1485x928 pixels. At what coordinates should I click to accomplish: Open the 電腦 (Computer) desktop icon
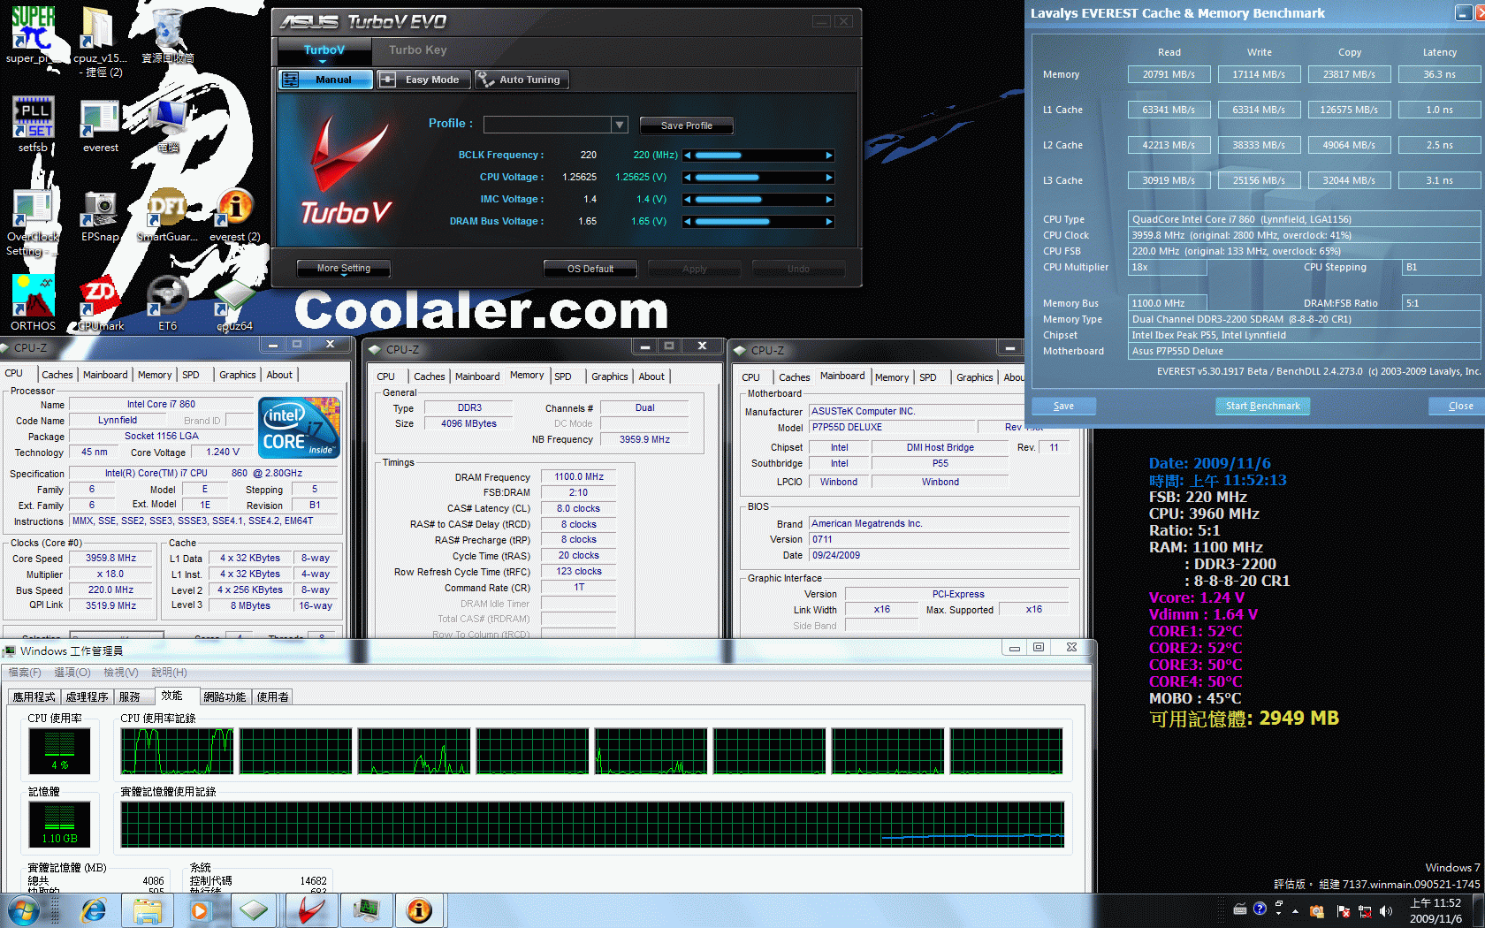point(168,124)
